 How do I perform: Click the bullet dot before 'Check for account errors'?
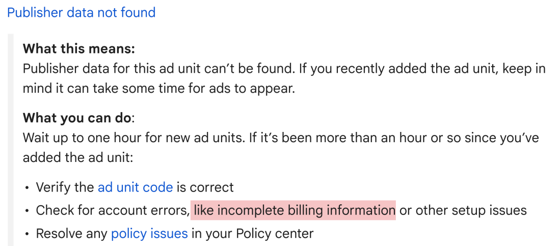pos(27,211)
